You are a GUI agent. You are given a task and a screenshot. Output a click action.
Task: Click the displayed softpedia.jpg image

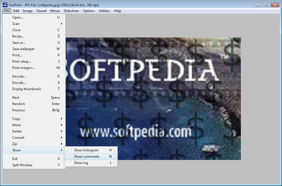pyautogui.click(x=153, y=99)
